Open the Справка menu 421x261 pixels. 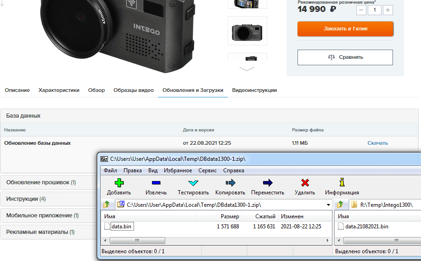click(x=234, y=170)
